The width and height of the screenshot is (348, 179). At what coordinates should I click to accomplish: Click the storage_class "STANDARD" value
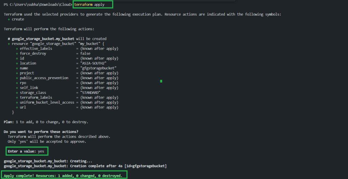[90, 93]
